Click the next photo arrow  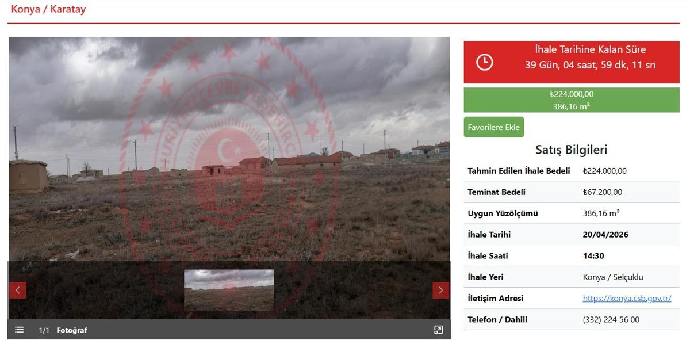tap(440, 290)
